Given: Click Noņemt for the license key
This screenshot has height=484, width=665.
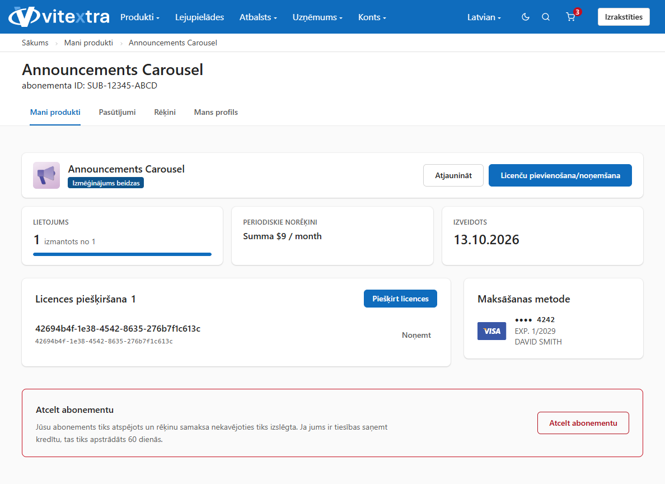Looking at the screenshot, I should (x=416, y=335).
